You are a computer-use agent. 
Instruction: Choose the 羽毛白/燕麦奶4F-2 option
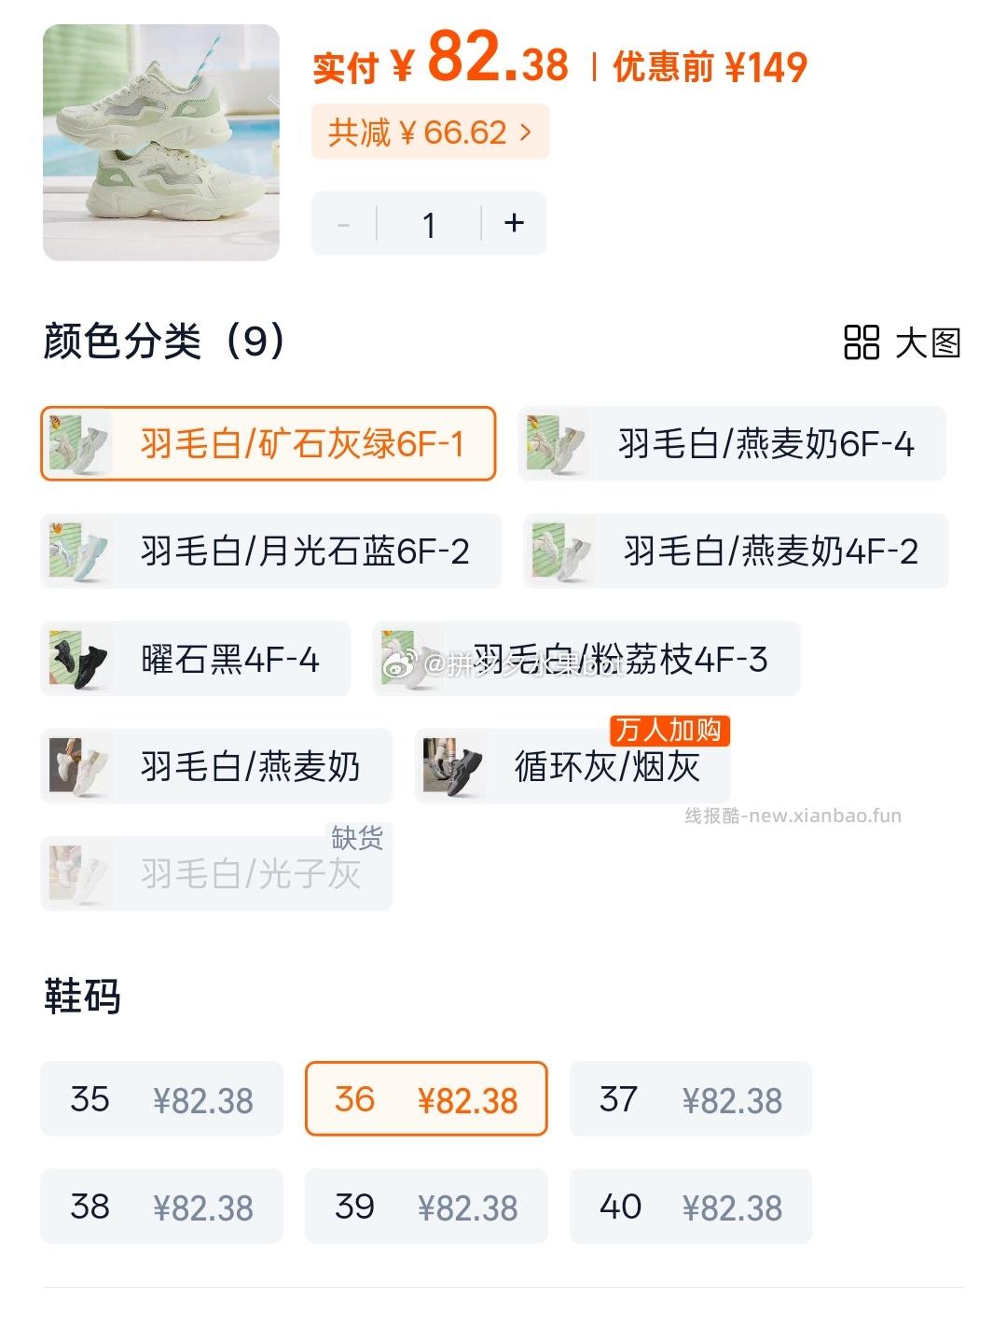(x=736, y=551)
